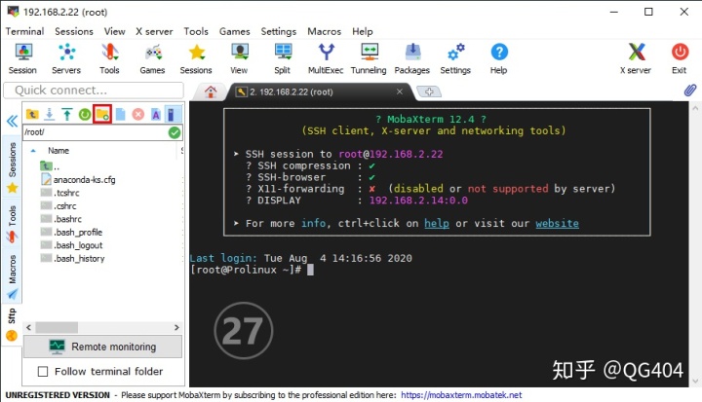This screenshot has width=702, height=402.
Task: Click the terminal icon in SFTP toolbar
Action: click(172, 115)
